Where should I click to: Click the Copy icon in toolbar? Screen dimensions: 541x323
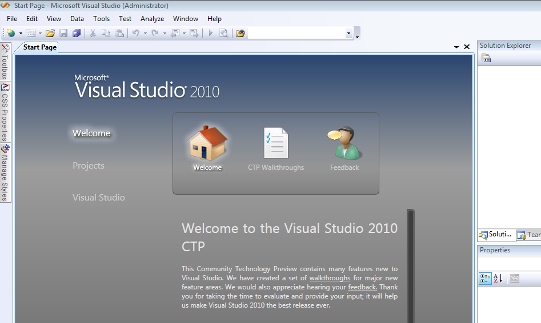click(x=106, y=33)
